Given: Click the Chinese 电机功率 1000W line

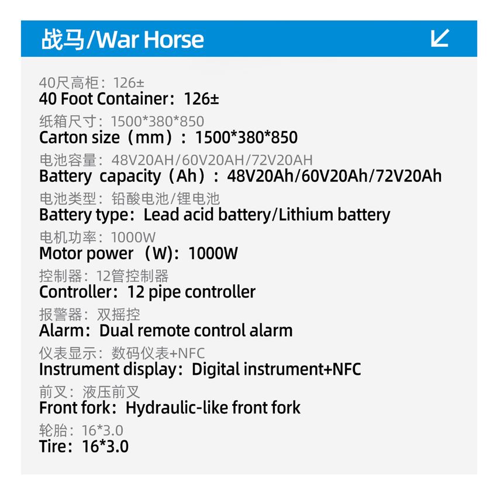Looking at the screenshot, I should click(x=98, y=237).
